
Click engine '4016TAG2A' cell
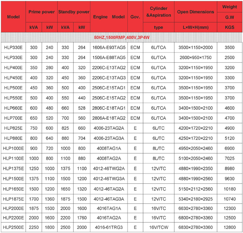109,218
